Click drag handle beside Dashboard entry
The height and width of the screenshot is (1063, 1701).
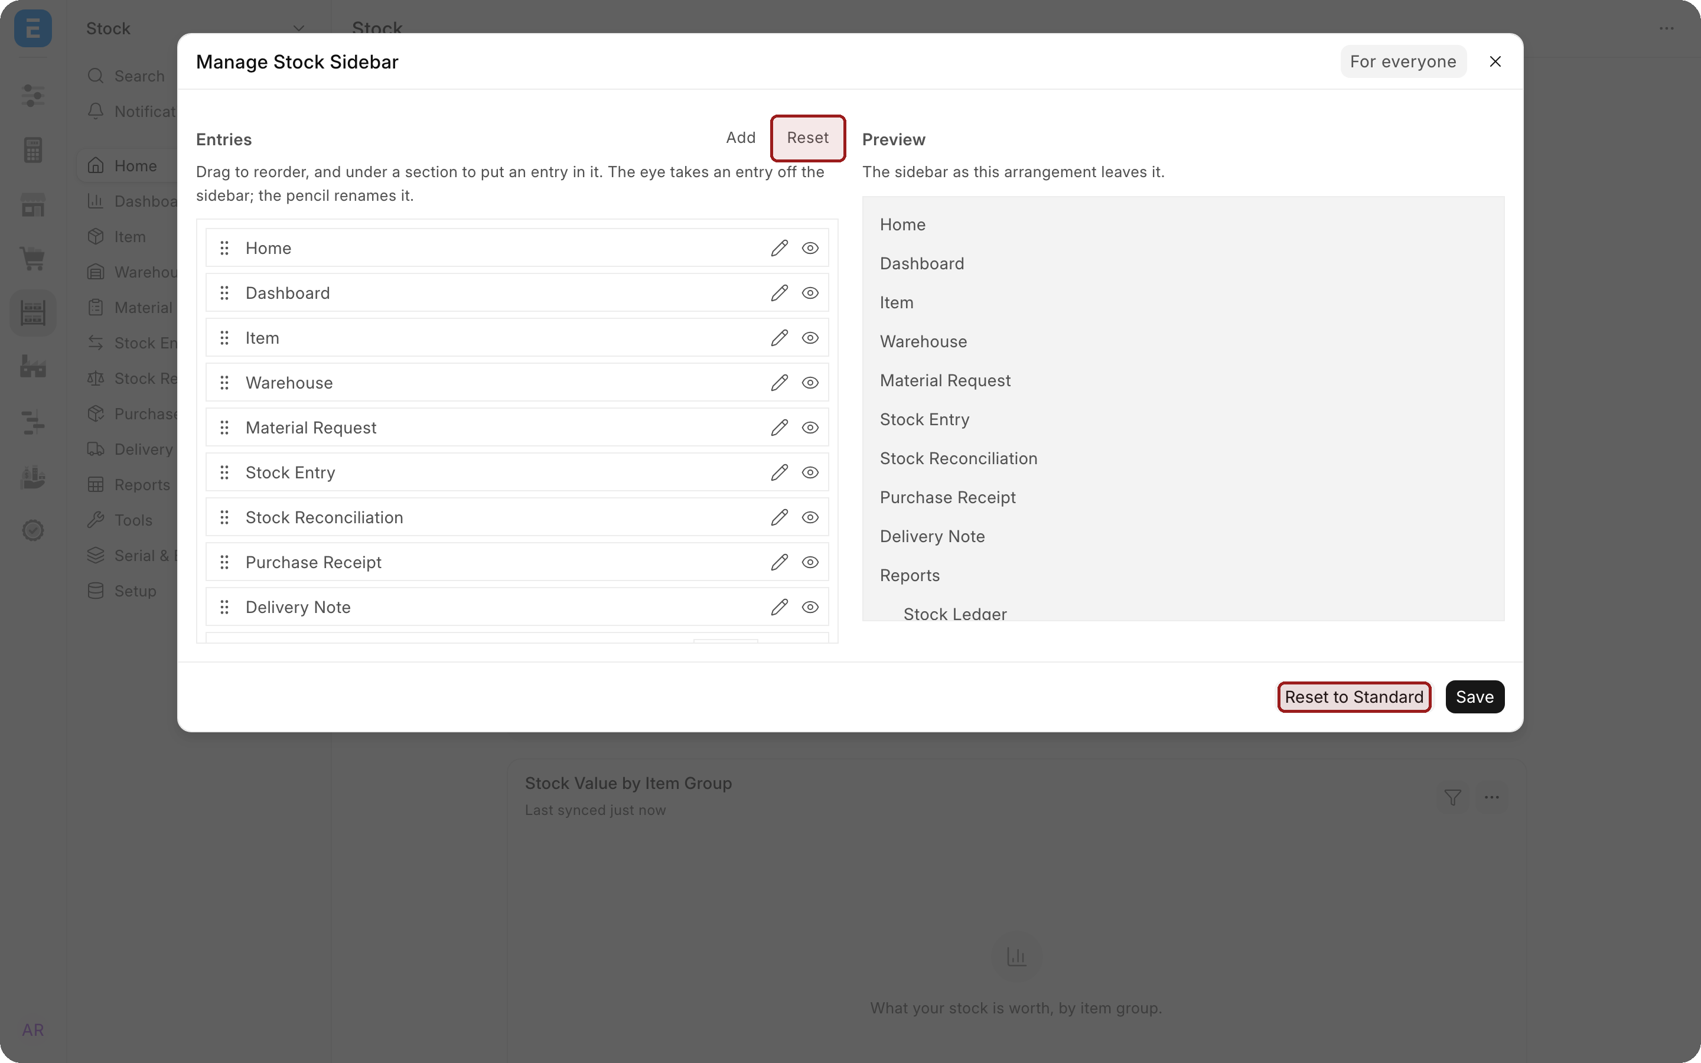pos(224,293)
